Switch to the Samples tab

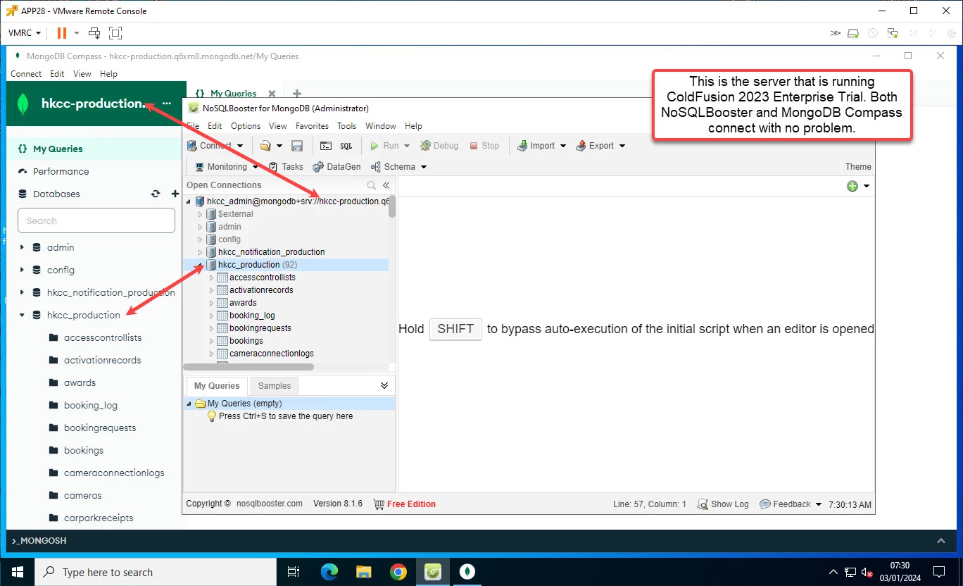click(275, 386)
